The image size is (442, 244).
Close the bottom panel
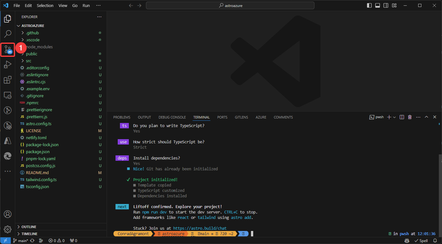[435, 117]
